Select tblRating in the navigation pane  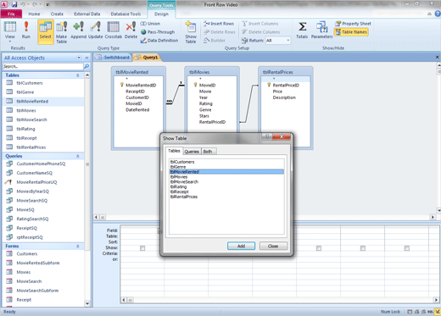[25, 129]
